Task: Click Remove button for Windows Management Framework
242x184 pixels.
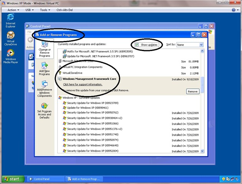Action: (192, 92)
